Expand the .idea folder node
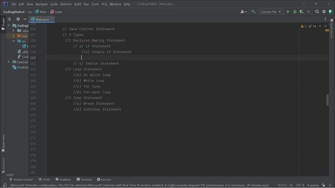 pos(14,31)
